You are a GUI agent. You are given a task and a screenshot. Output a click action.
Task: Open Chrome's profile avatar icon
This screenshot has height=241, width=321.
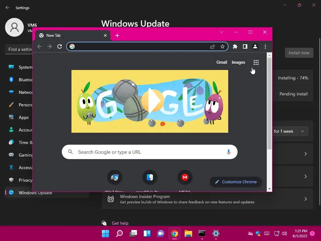[x=255, y=46]
